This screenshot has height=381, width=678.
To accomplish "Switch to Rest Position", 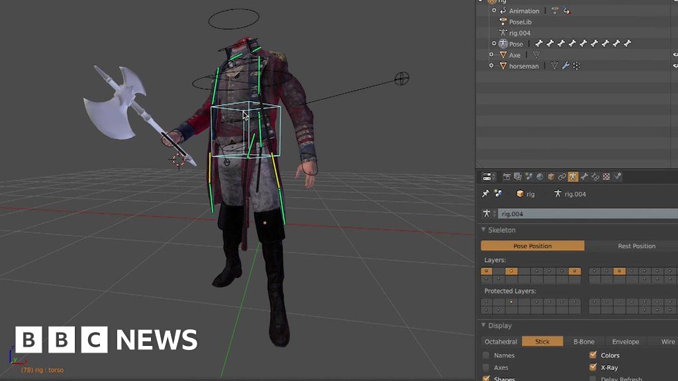I will (x=636, y=246).
